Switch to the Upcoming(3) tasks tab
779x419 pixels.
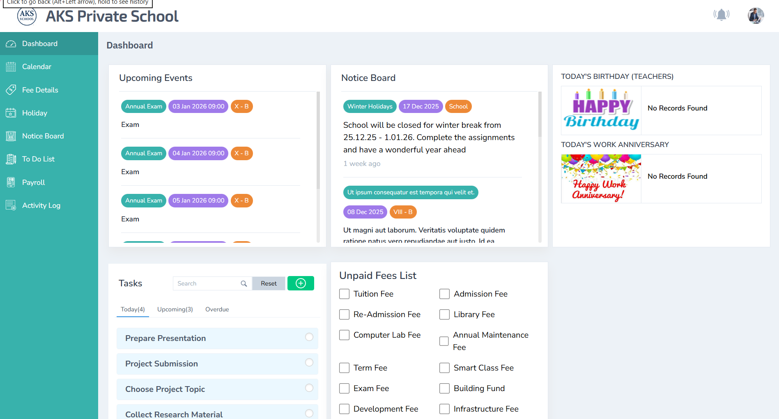point(175,309)
